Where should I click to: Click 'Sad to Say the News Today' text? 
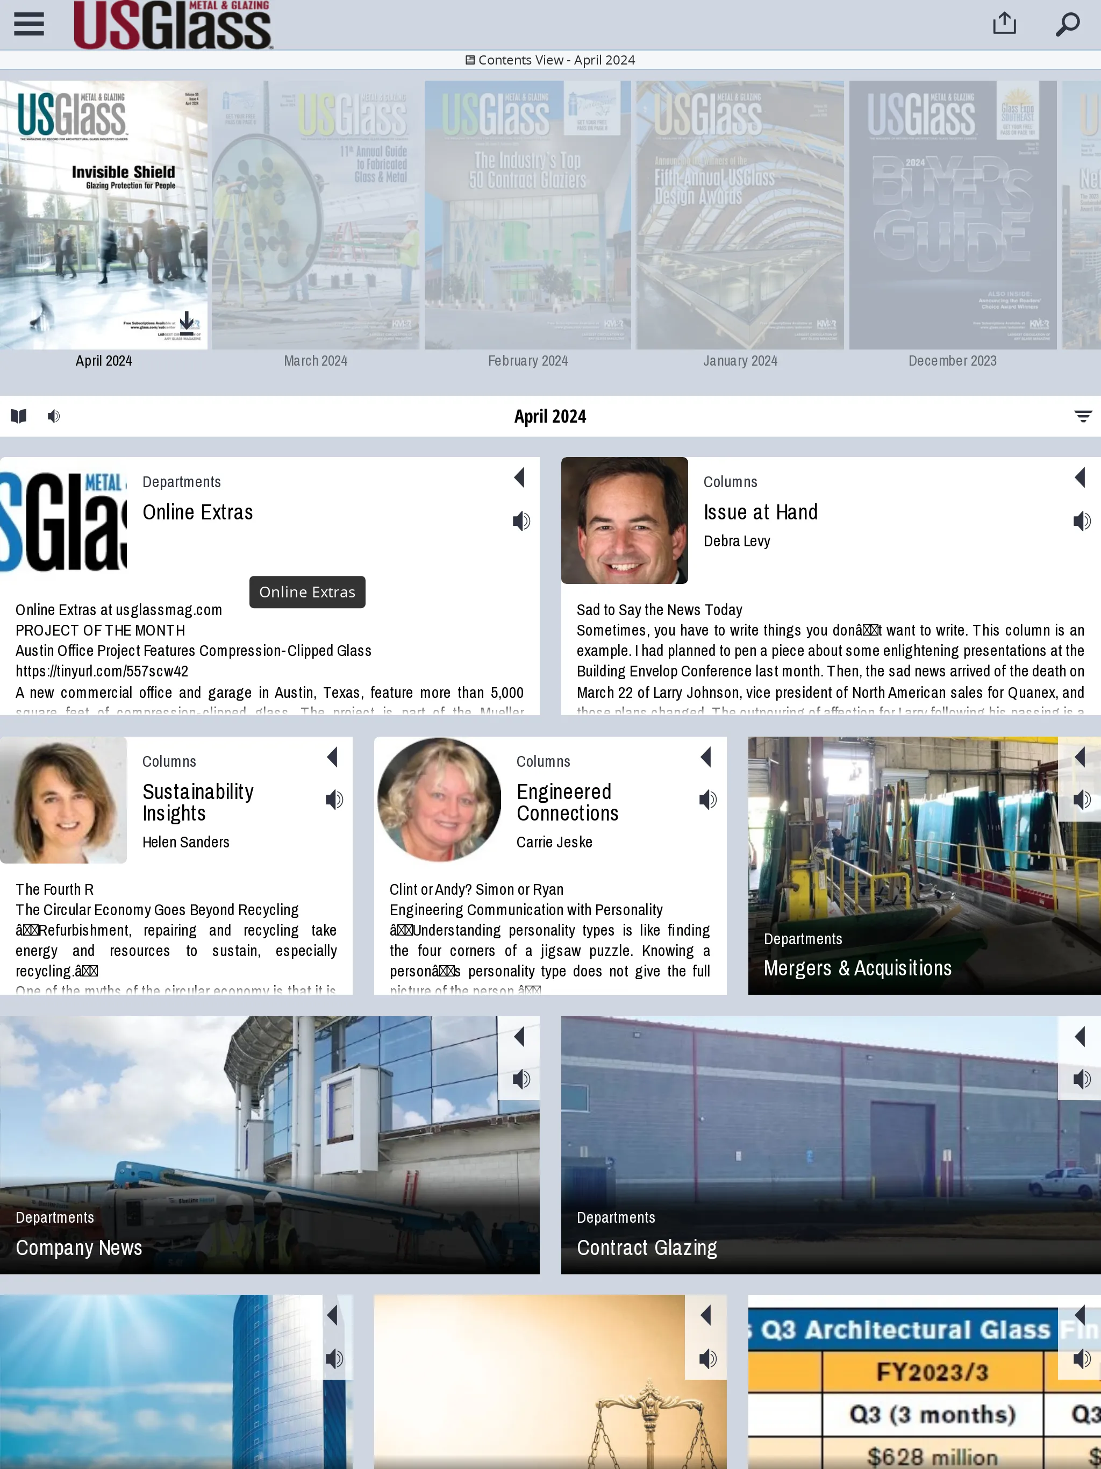click(x=660, y=610)
